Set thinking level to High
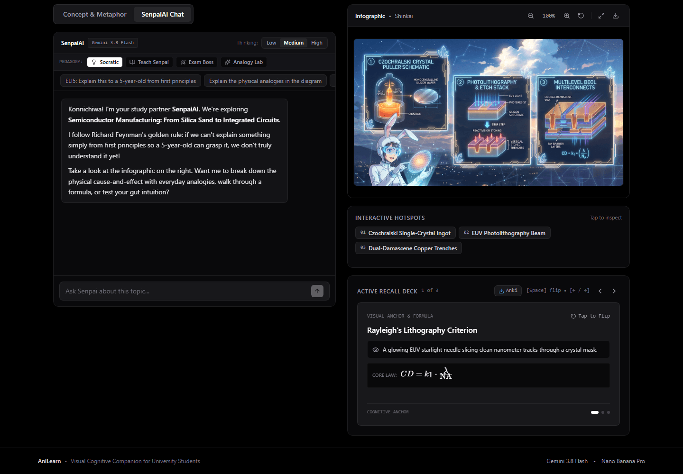This screenshot has width=683, height=474. 317,43
